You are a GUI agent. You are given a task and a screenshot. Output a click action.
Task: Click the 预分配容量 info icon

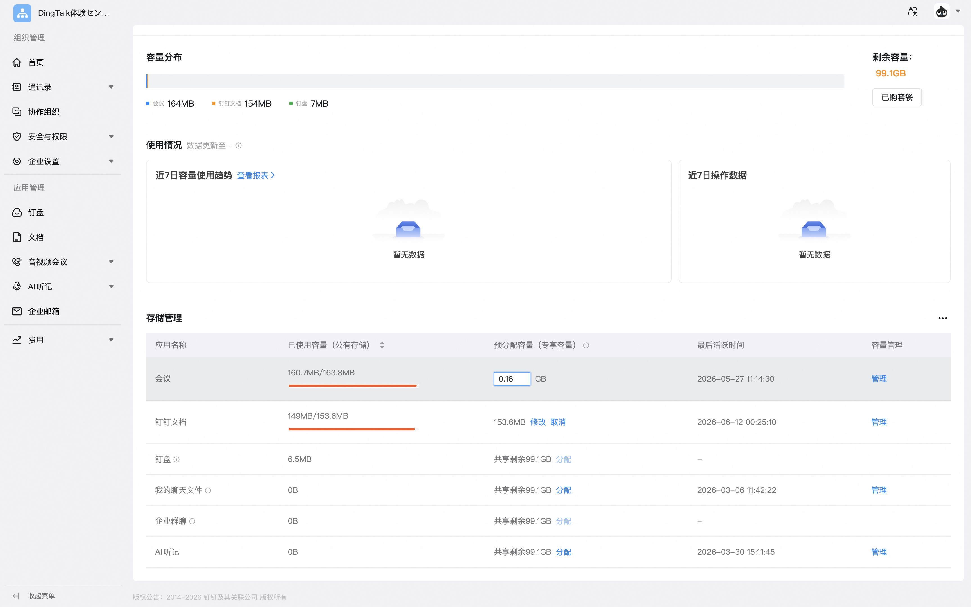586,345
